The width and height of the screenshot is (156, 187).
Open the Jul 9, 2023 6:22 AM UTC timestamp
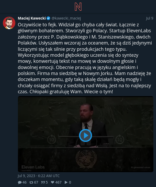(x=38, y=176)
